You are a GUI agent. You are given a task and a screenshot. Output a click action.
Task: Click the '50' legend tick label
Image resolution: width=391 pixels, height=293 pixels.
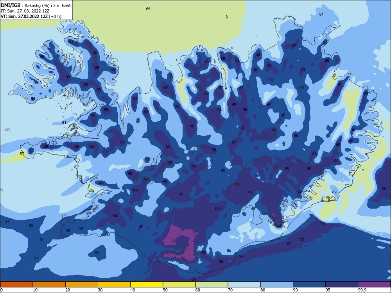click(165, 290)
